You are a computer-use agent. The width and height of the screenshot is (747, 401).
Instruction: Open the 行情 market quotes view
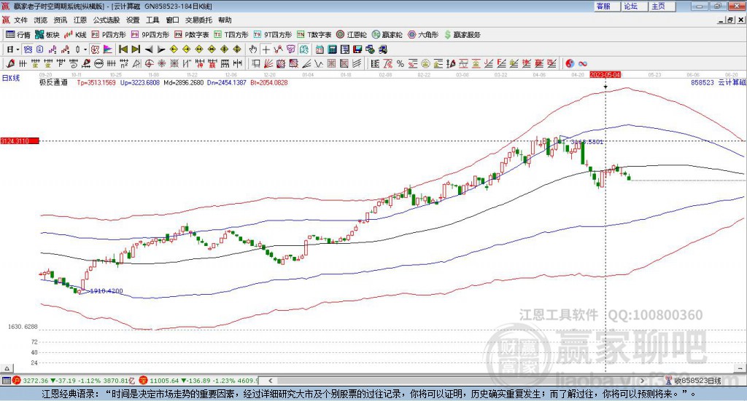point(18,35)
